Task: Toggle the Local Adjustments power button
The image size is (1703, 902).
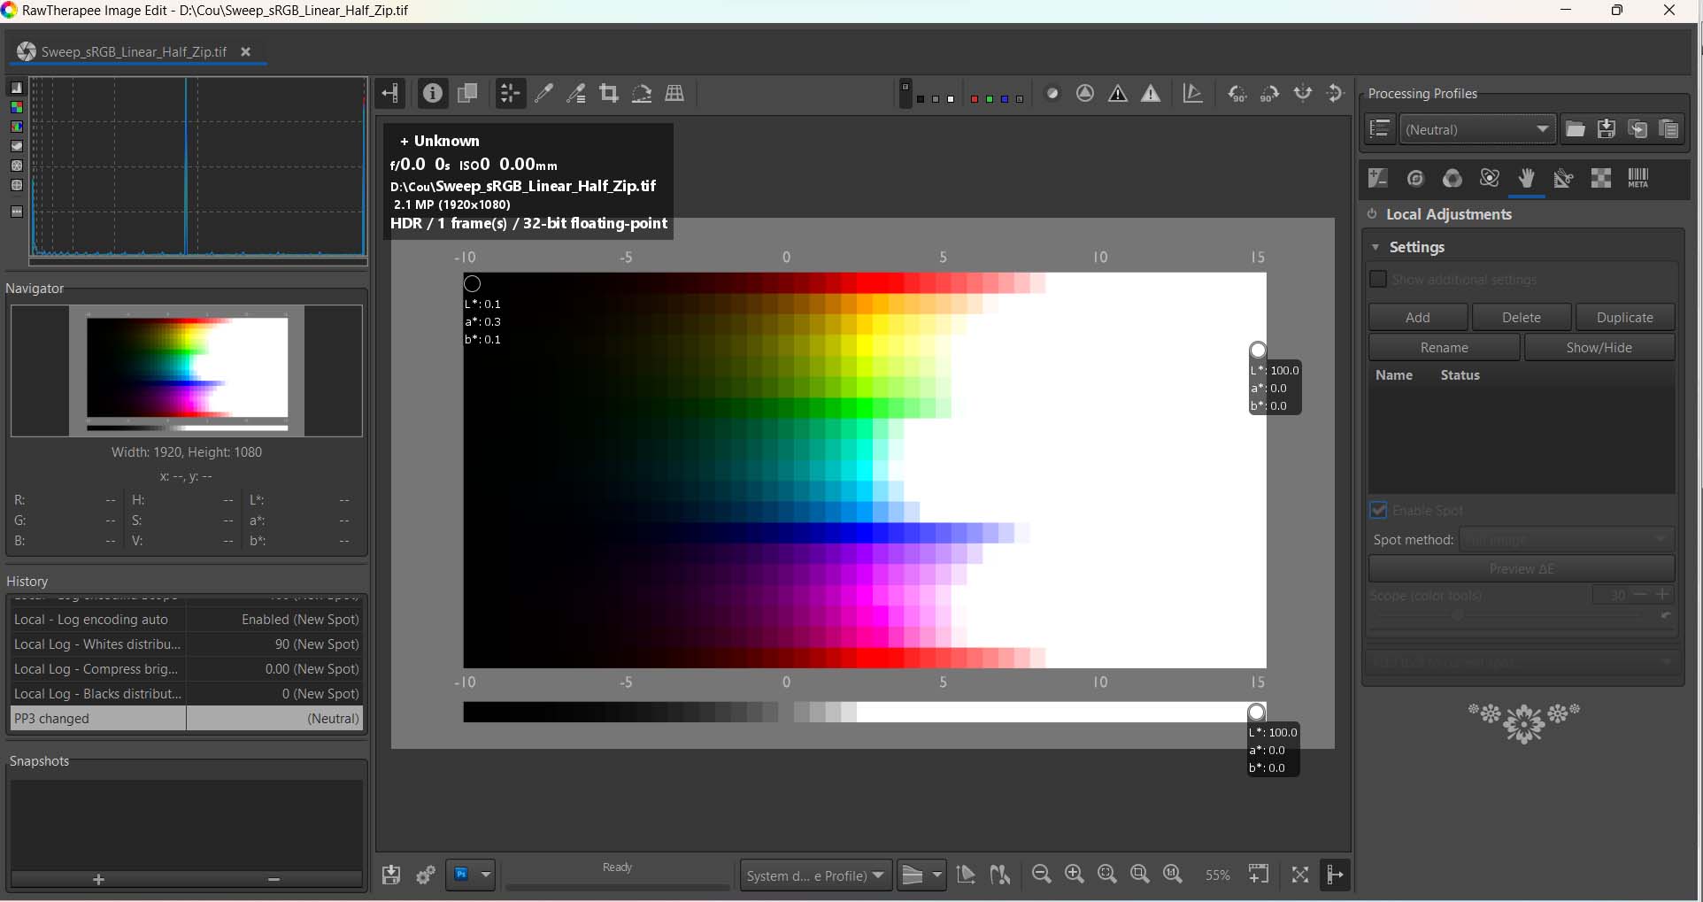Action: point(1372,214)
